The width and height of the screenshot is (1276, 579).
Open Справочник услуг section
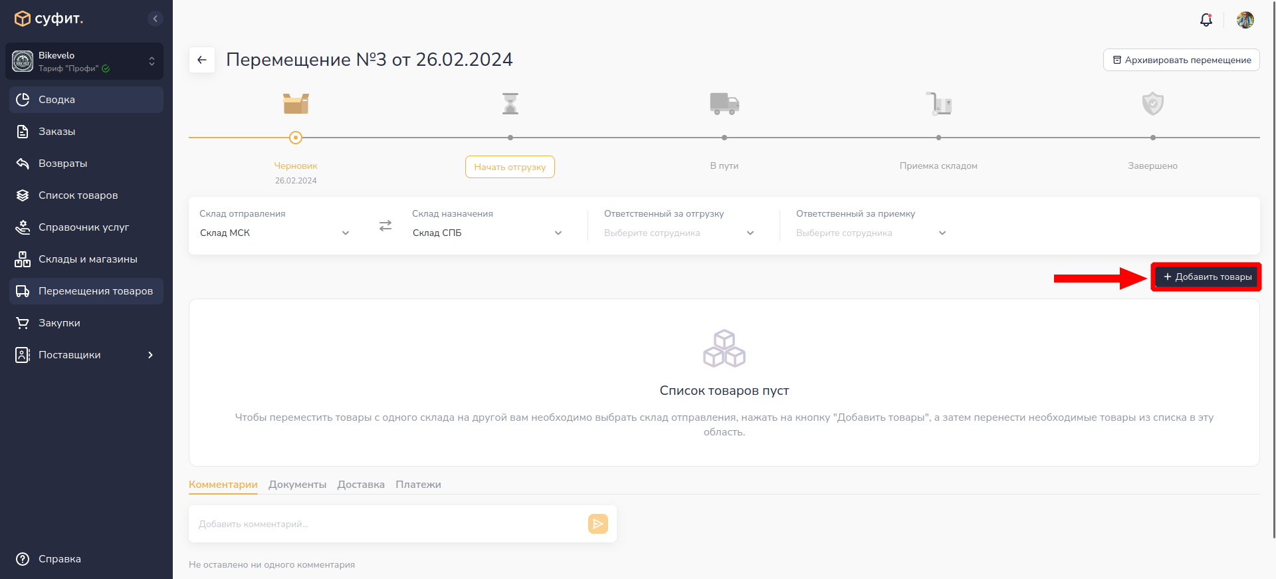[86, 227]
